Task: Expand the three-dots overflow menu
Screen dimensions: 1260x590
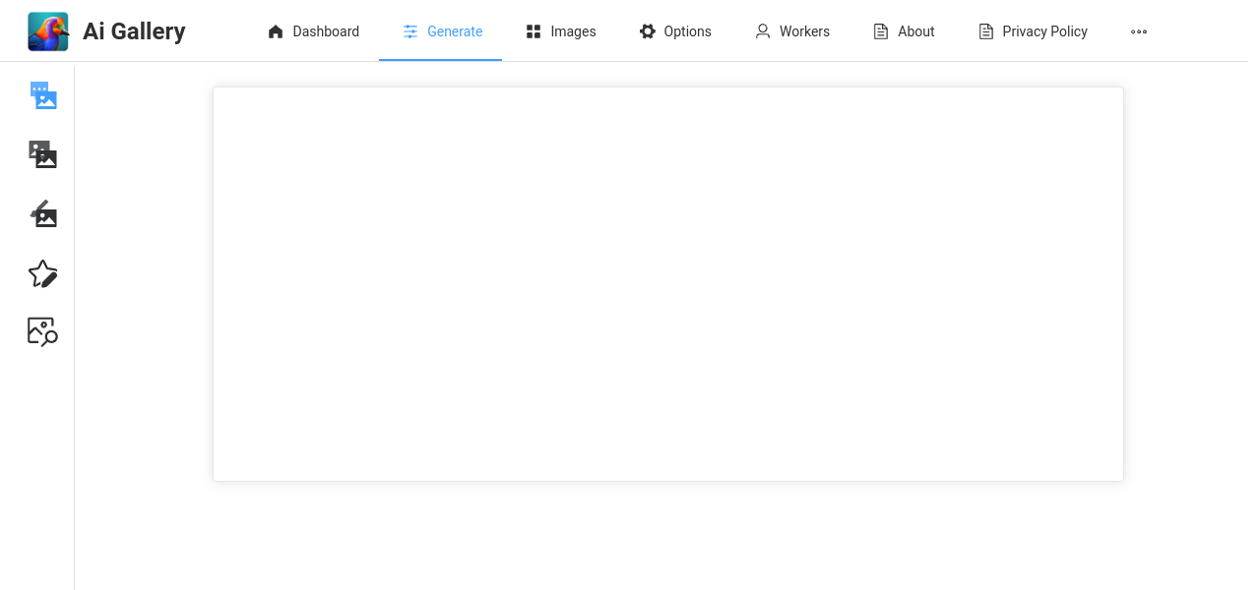Action: [x=1139, y=31]
